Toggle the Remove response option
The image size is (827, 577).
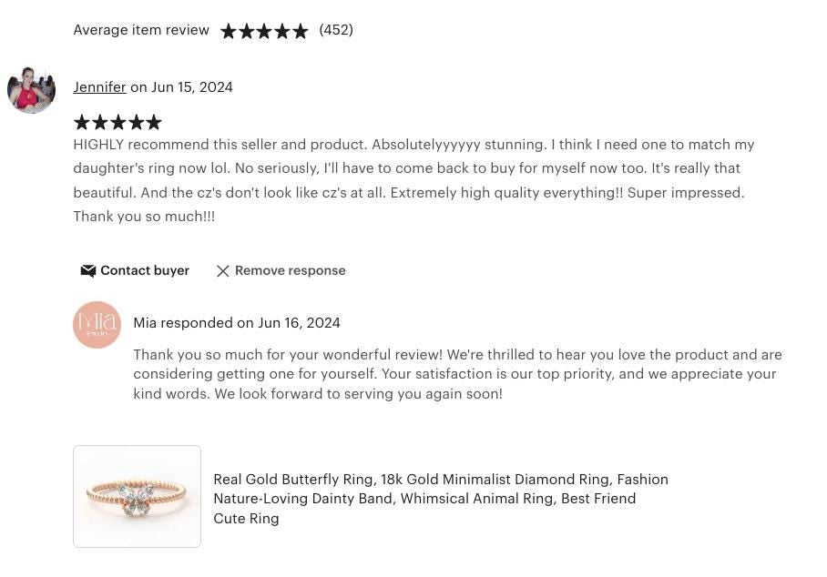point(290,270)
